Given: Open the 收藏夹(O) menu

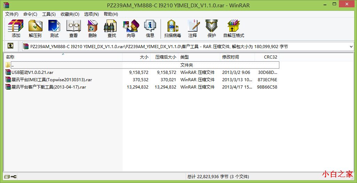Looking at the screenshot, I should click(70, 14).
